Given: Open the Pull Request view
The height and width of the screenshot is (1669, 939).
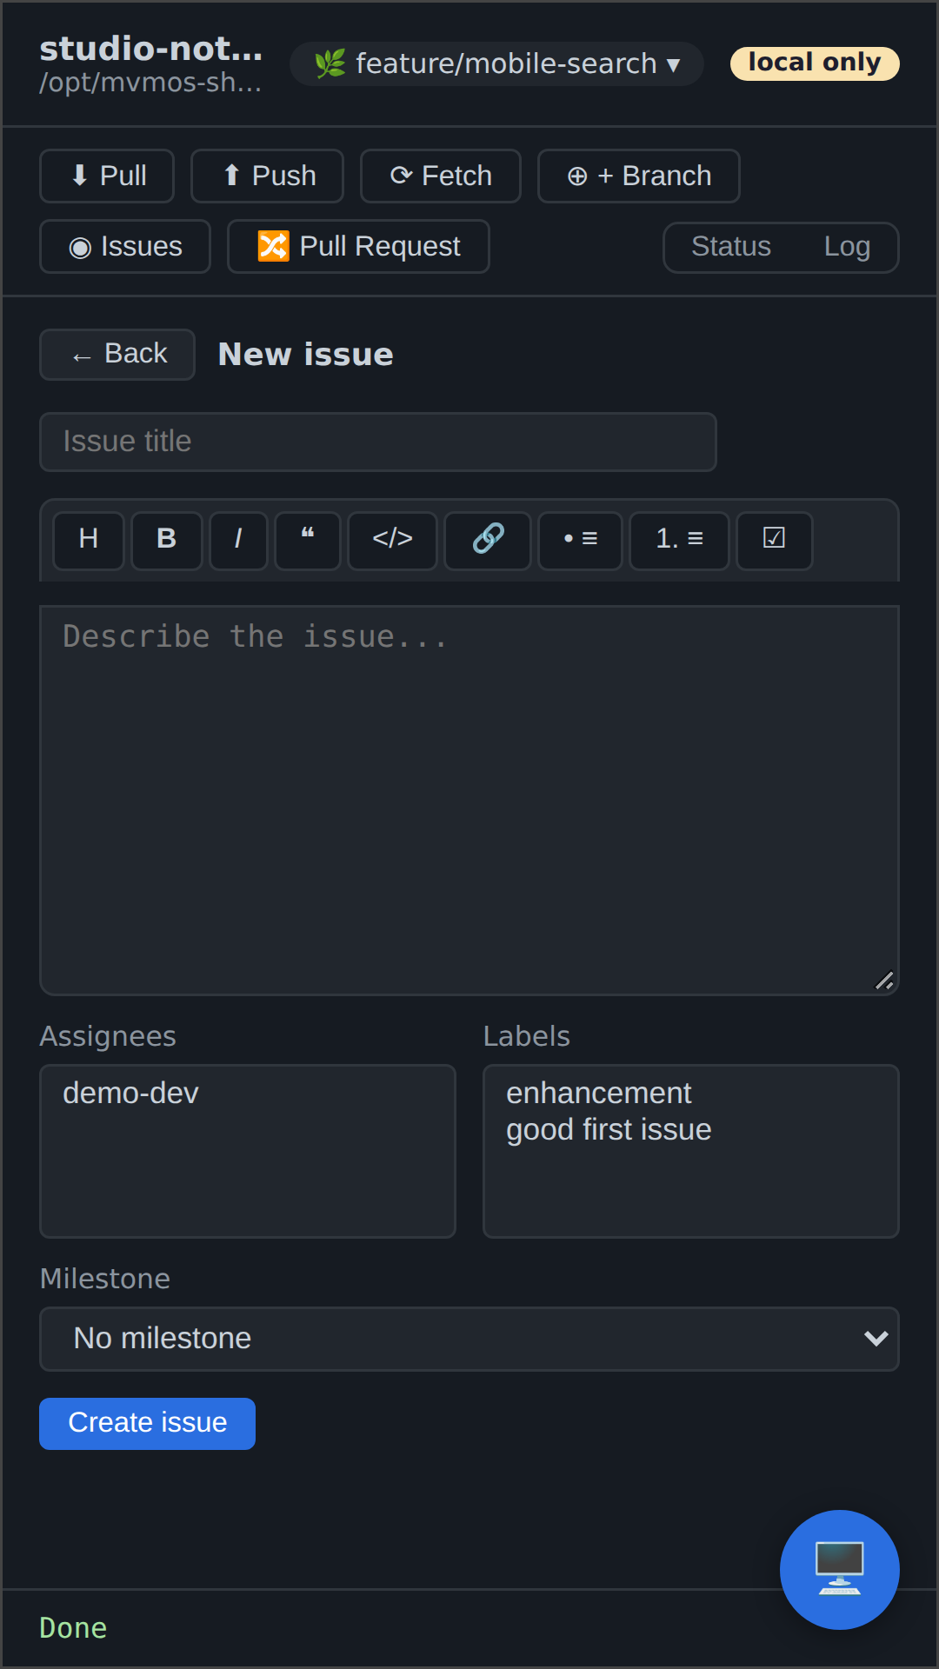Looking at the screenshot, I should 358,247.
